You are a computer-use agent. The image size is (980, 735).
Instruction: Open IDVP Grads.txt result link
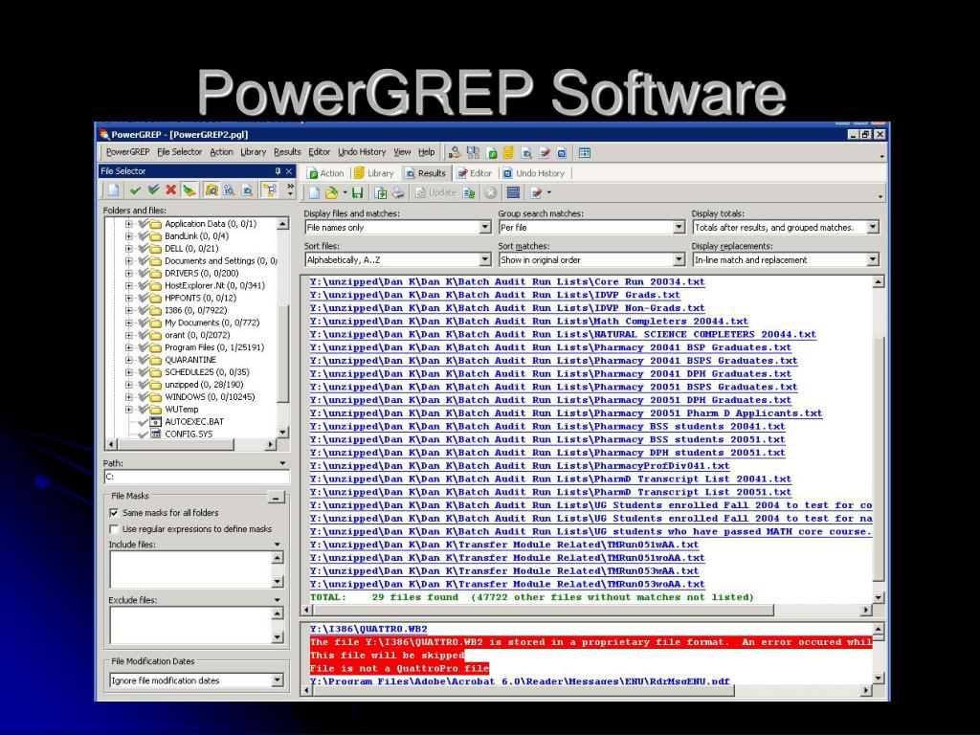(495, 295)
